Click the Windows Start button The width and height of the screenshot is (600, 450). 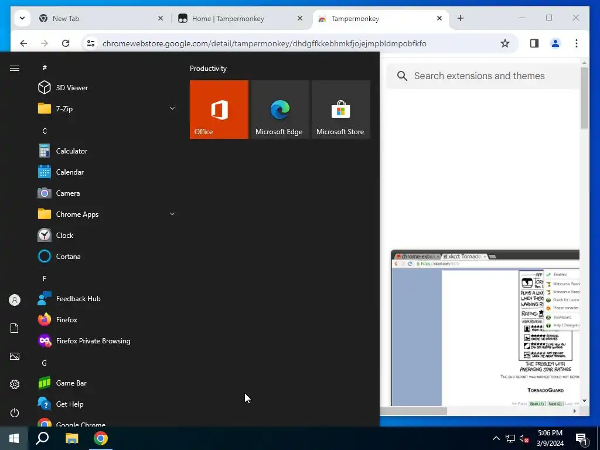[x=14, y=438]
